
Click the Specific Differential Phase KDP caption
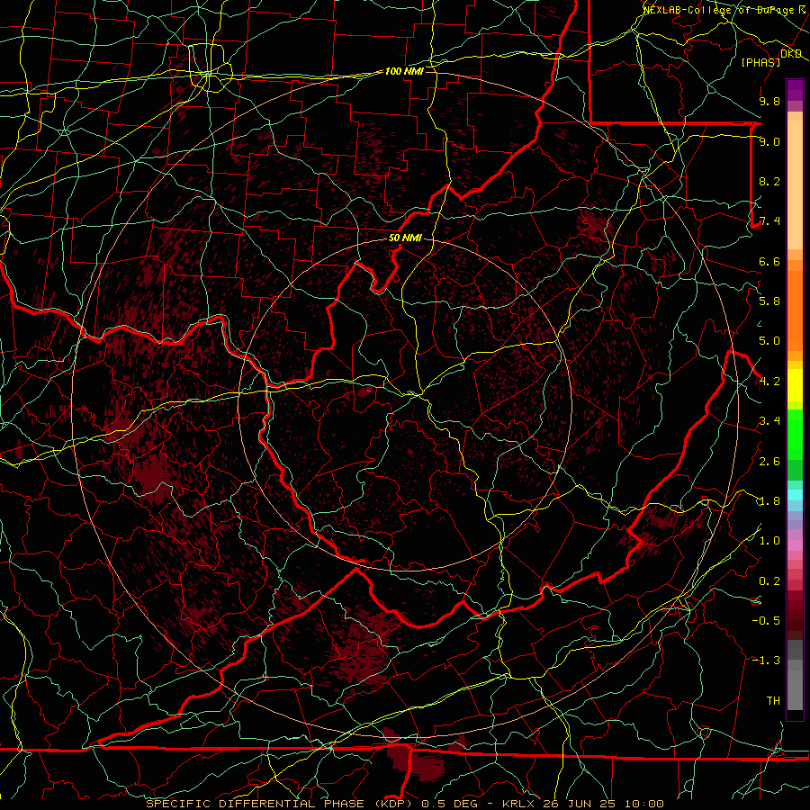[x=404, y=804]
